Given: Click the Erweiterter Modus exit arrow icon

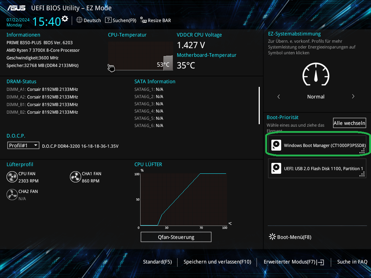Looking at the screenshot, I should [x=321, y=262].
